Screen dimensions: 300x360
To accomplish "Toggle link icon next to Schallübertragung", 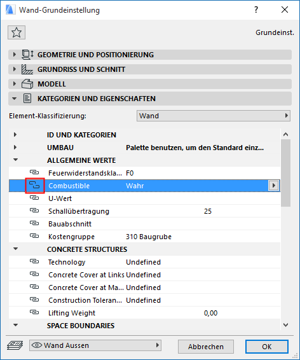I will (x=34, y=211).
